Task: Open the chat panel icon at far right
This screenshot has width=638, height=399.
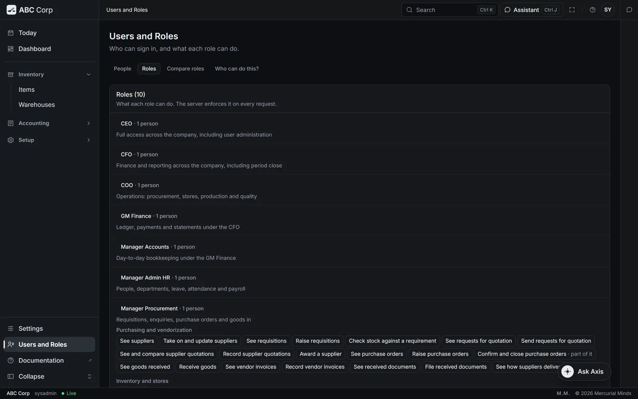Action: click(629, 10)
